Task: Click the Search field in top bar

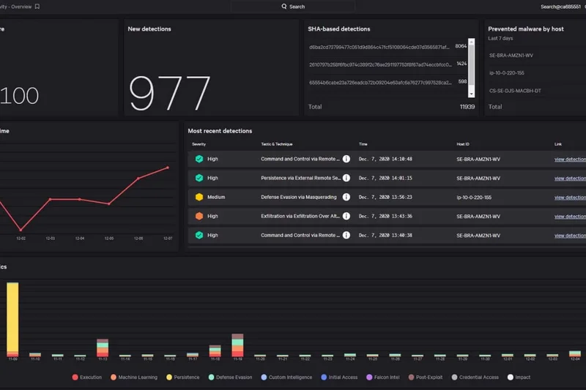Action: [293, 7]
